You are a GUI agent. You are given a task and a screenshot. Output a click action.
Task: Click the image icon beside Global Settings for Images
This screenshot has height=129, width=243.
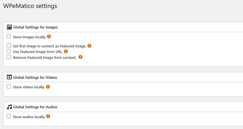pos(9,27)
